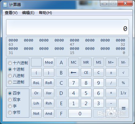Click the hex digit D key
Viewport: 135px width, 124px height.
(x=61, y=93)
